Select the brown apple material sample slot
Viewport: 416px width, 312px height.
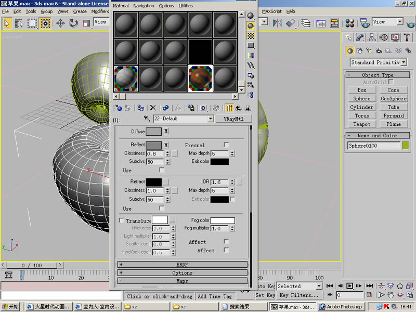click(200, 79)
